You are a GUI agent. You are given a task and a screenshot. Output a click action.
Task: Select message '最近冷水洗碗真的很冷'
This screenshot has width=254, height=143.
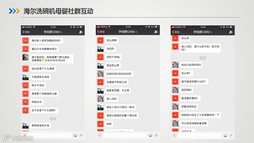point(44,49)
